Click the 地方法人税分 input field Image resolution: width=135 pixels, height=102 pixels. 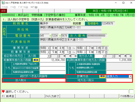click(x=119, y=80)
